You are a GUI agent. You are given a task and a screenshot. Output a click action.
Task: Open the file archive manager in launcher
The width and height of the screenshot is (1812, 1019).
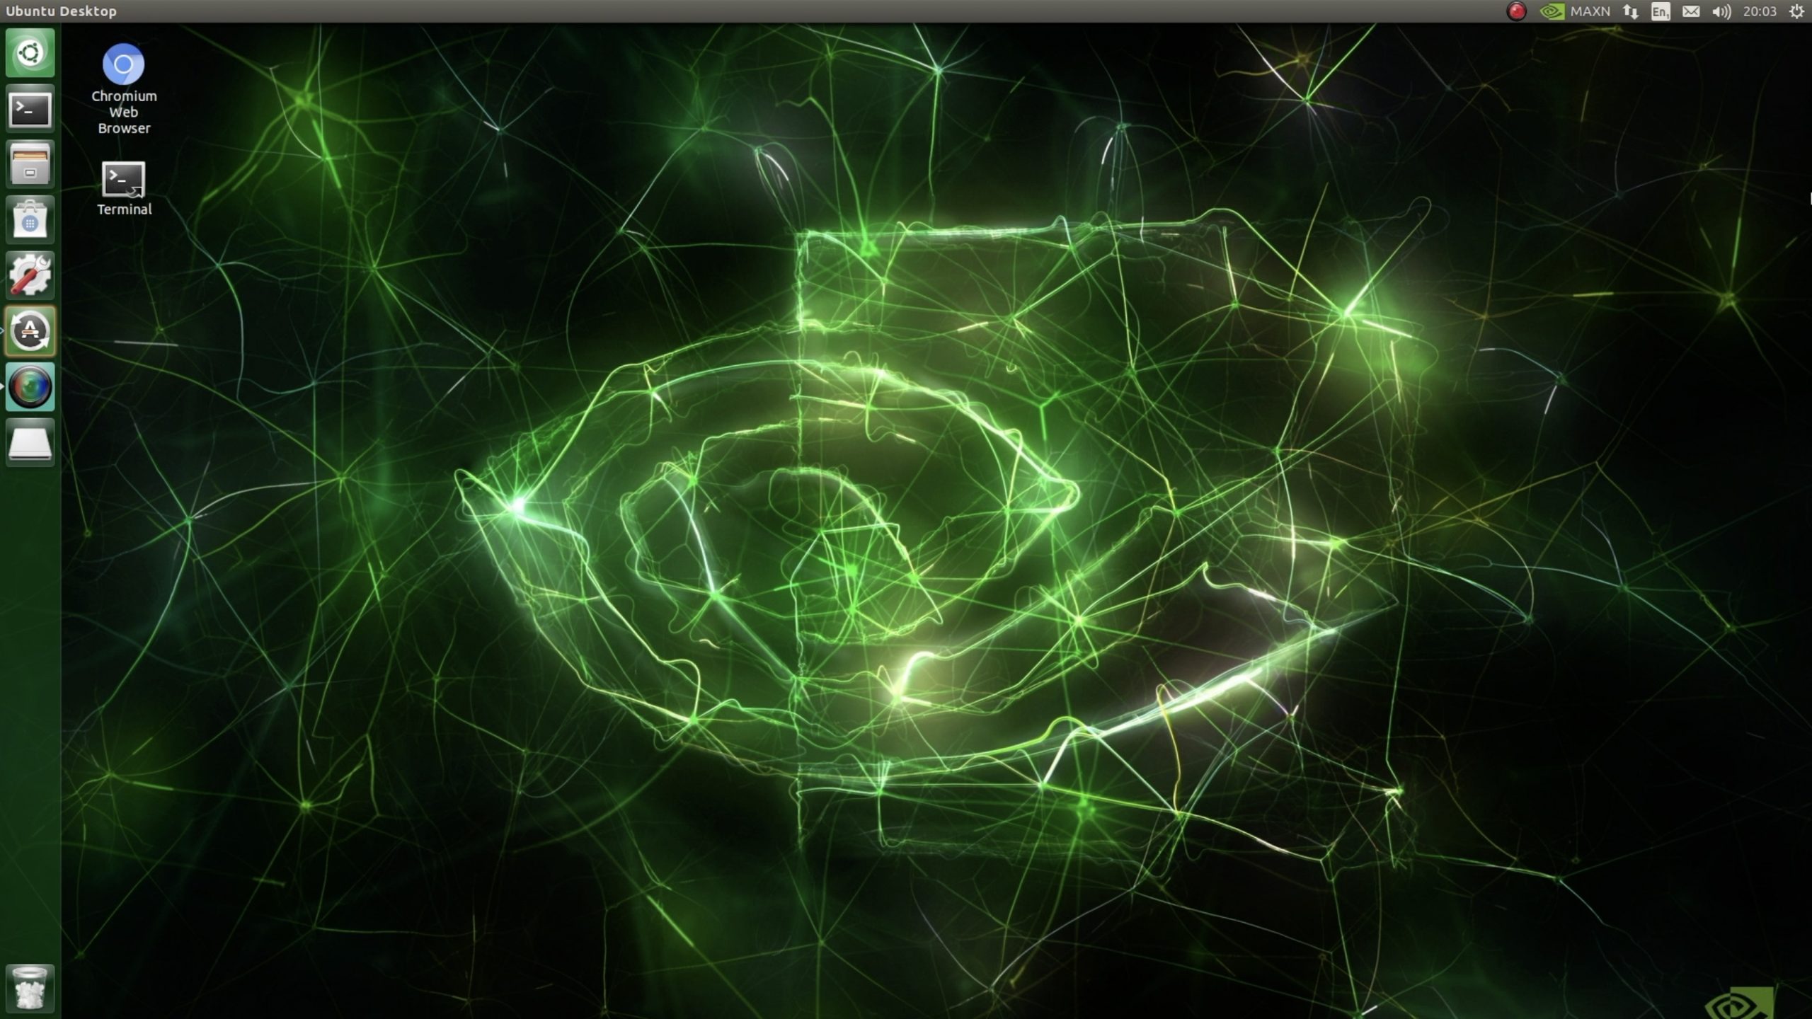point(30,163)
